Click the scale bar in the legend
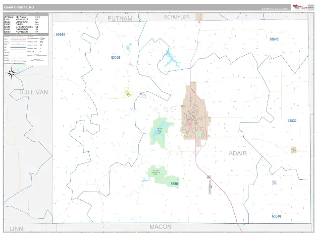 click(37, 55)
